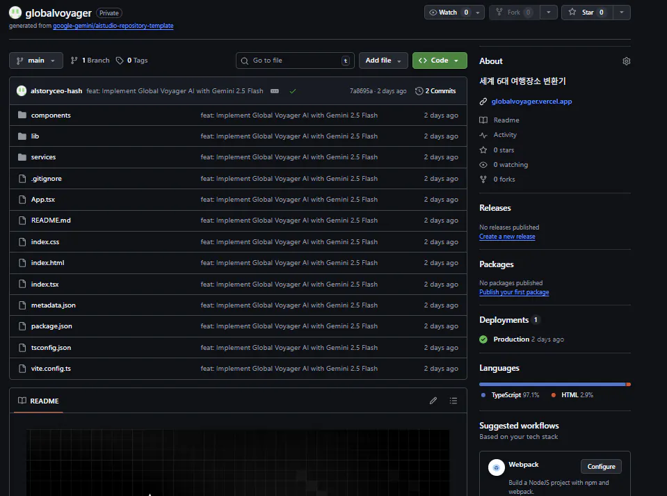The height and width of the screenshot is (496, 667).
Task: Click the App.tsx file icon
Action: pos(22,200)
